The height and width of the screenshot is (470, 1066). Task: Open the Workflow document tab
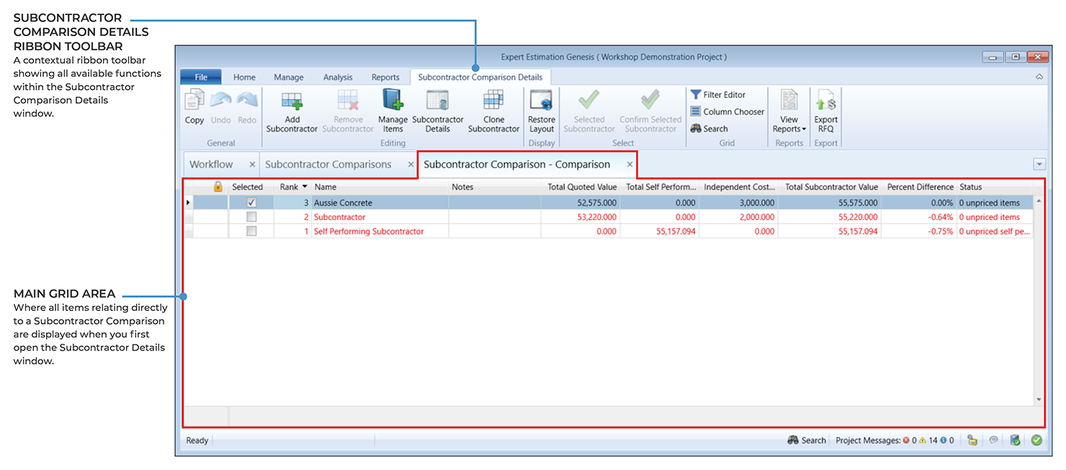point(211,165)
